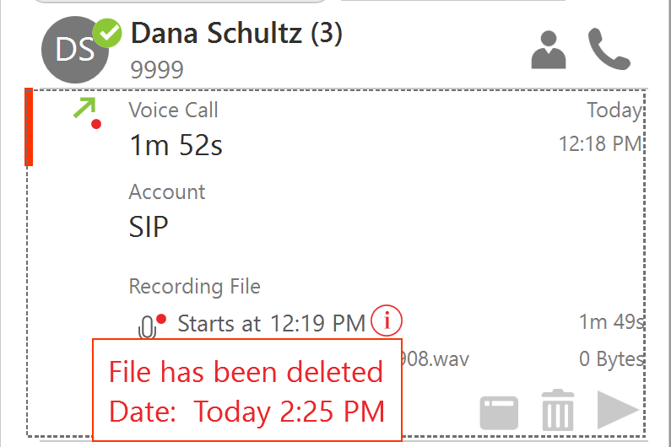
Task: Open Dana Schultz contact profile icon
Action: 549,50
